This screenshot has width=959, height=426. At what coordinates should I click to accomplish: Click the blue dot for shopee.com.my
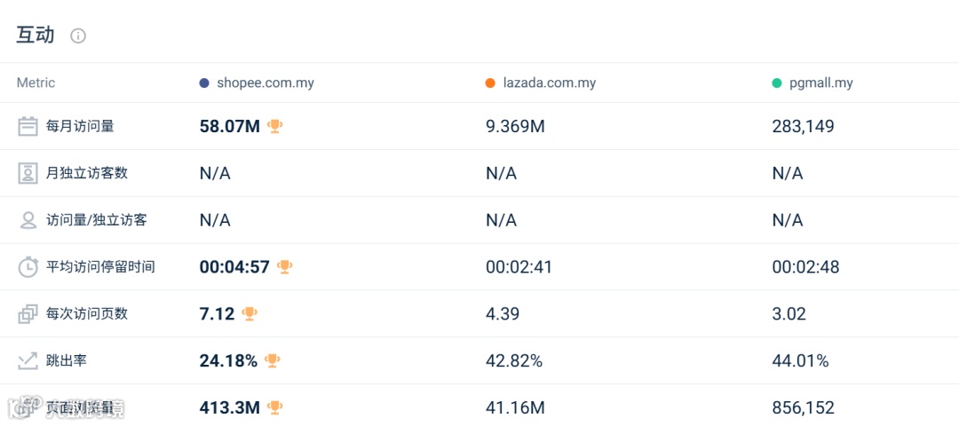click(204, 83)
